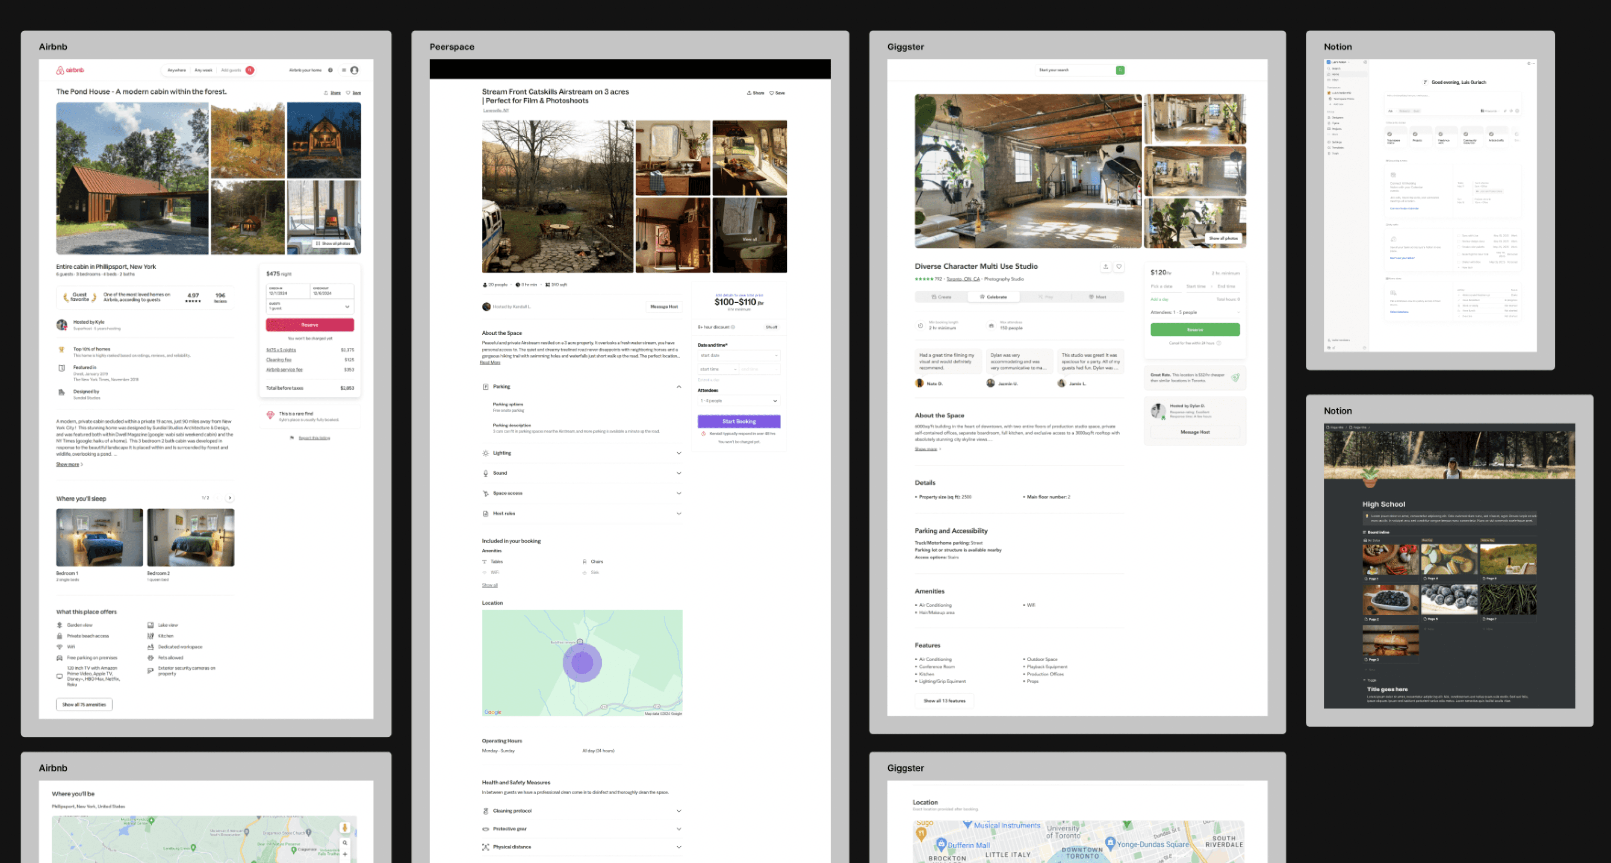Collapse the Peerspace Parking section
Image resolution: width=1611 pixels, height=863 pixels.
pyautogui.click(x=679, y=387)
